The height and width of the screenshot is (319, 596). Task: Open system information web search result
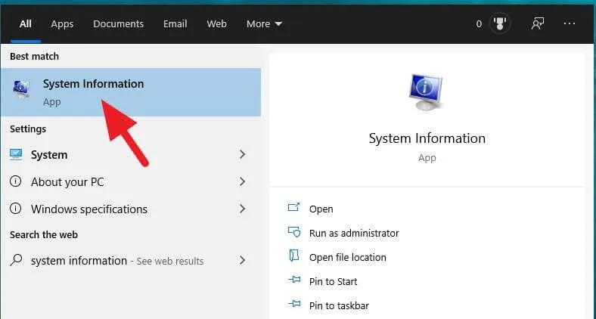pos(130,261)
